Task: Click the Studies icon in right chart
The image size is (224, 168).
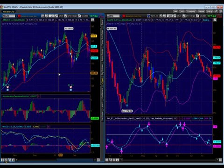Action: tap(197, 16)
